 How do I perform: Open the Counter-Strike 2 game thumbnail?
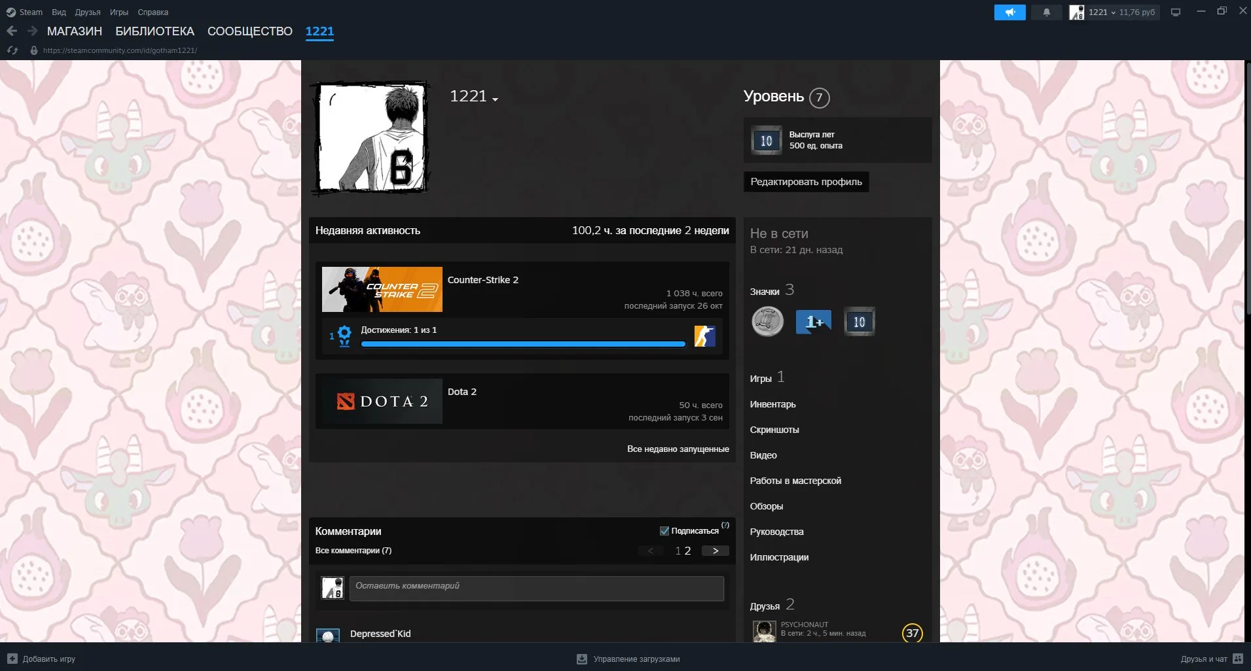(382, 289)
